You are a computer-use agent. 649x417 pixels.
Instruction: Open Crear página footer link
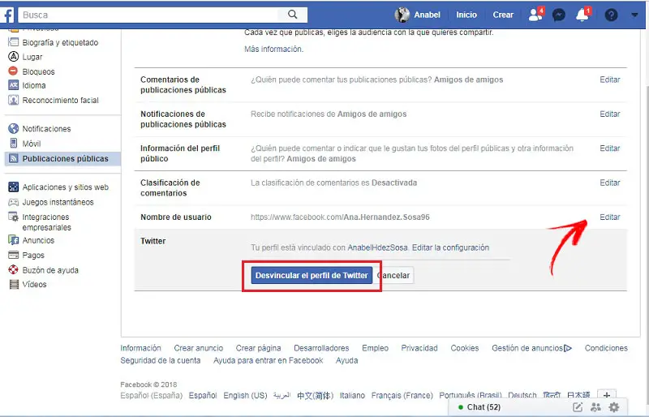click(258, 348)
